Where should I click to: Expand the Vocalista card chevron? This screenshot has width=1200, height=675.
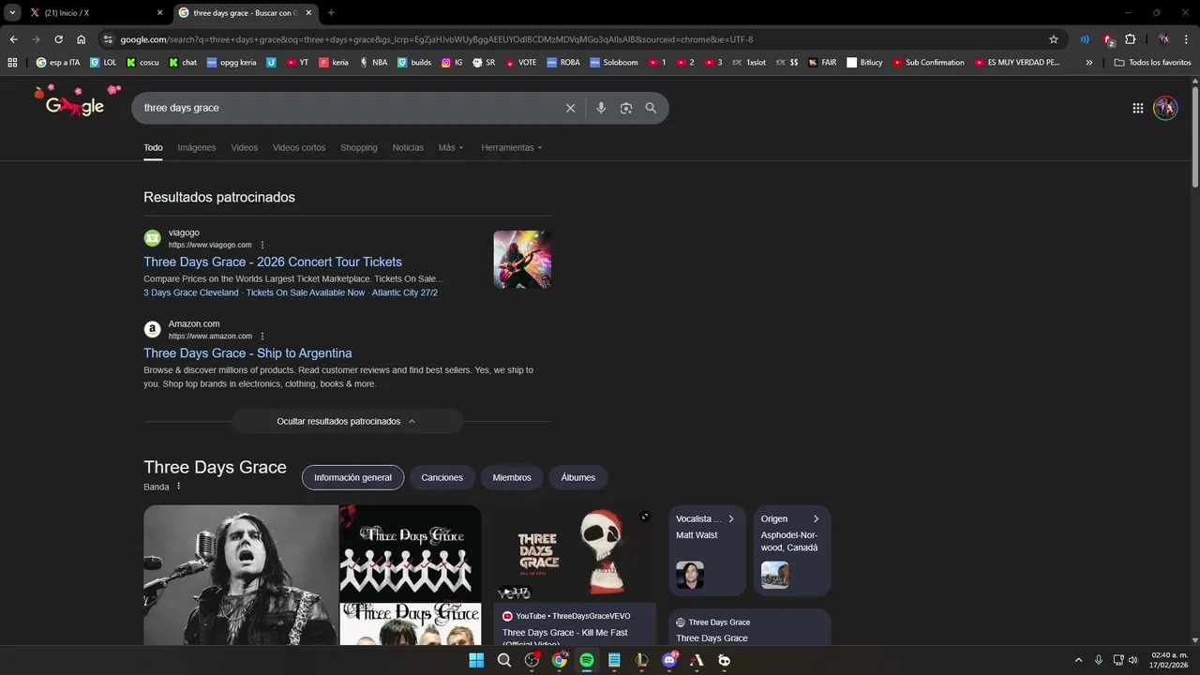click(x=731, y=518)
